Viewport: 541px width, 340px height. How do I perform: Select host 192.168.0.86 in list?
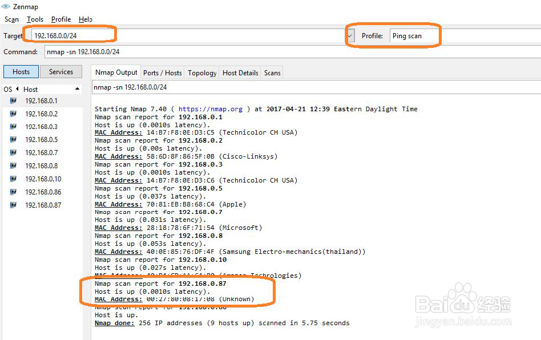(x=43, y=192)
